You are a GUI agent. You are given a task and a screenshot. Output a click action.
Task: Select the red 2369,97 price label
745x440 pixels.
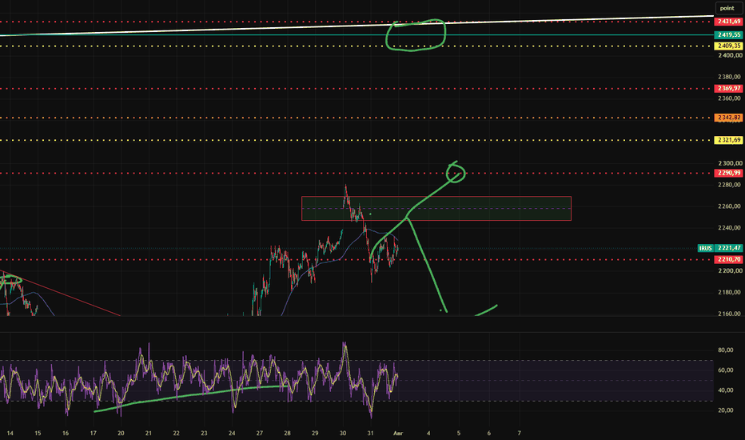click(728, 89)
